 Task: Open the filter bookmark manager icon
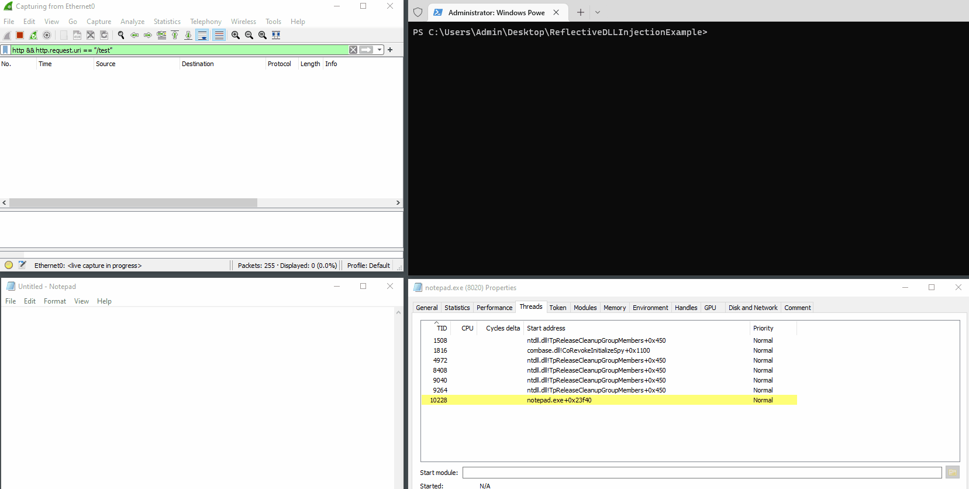point(6,50)
